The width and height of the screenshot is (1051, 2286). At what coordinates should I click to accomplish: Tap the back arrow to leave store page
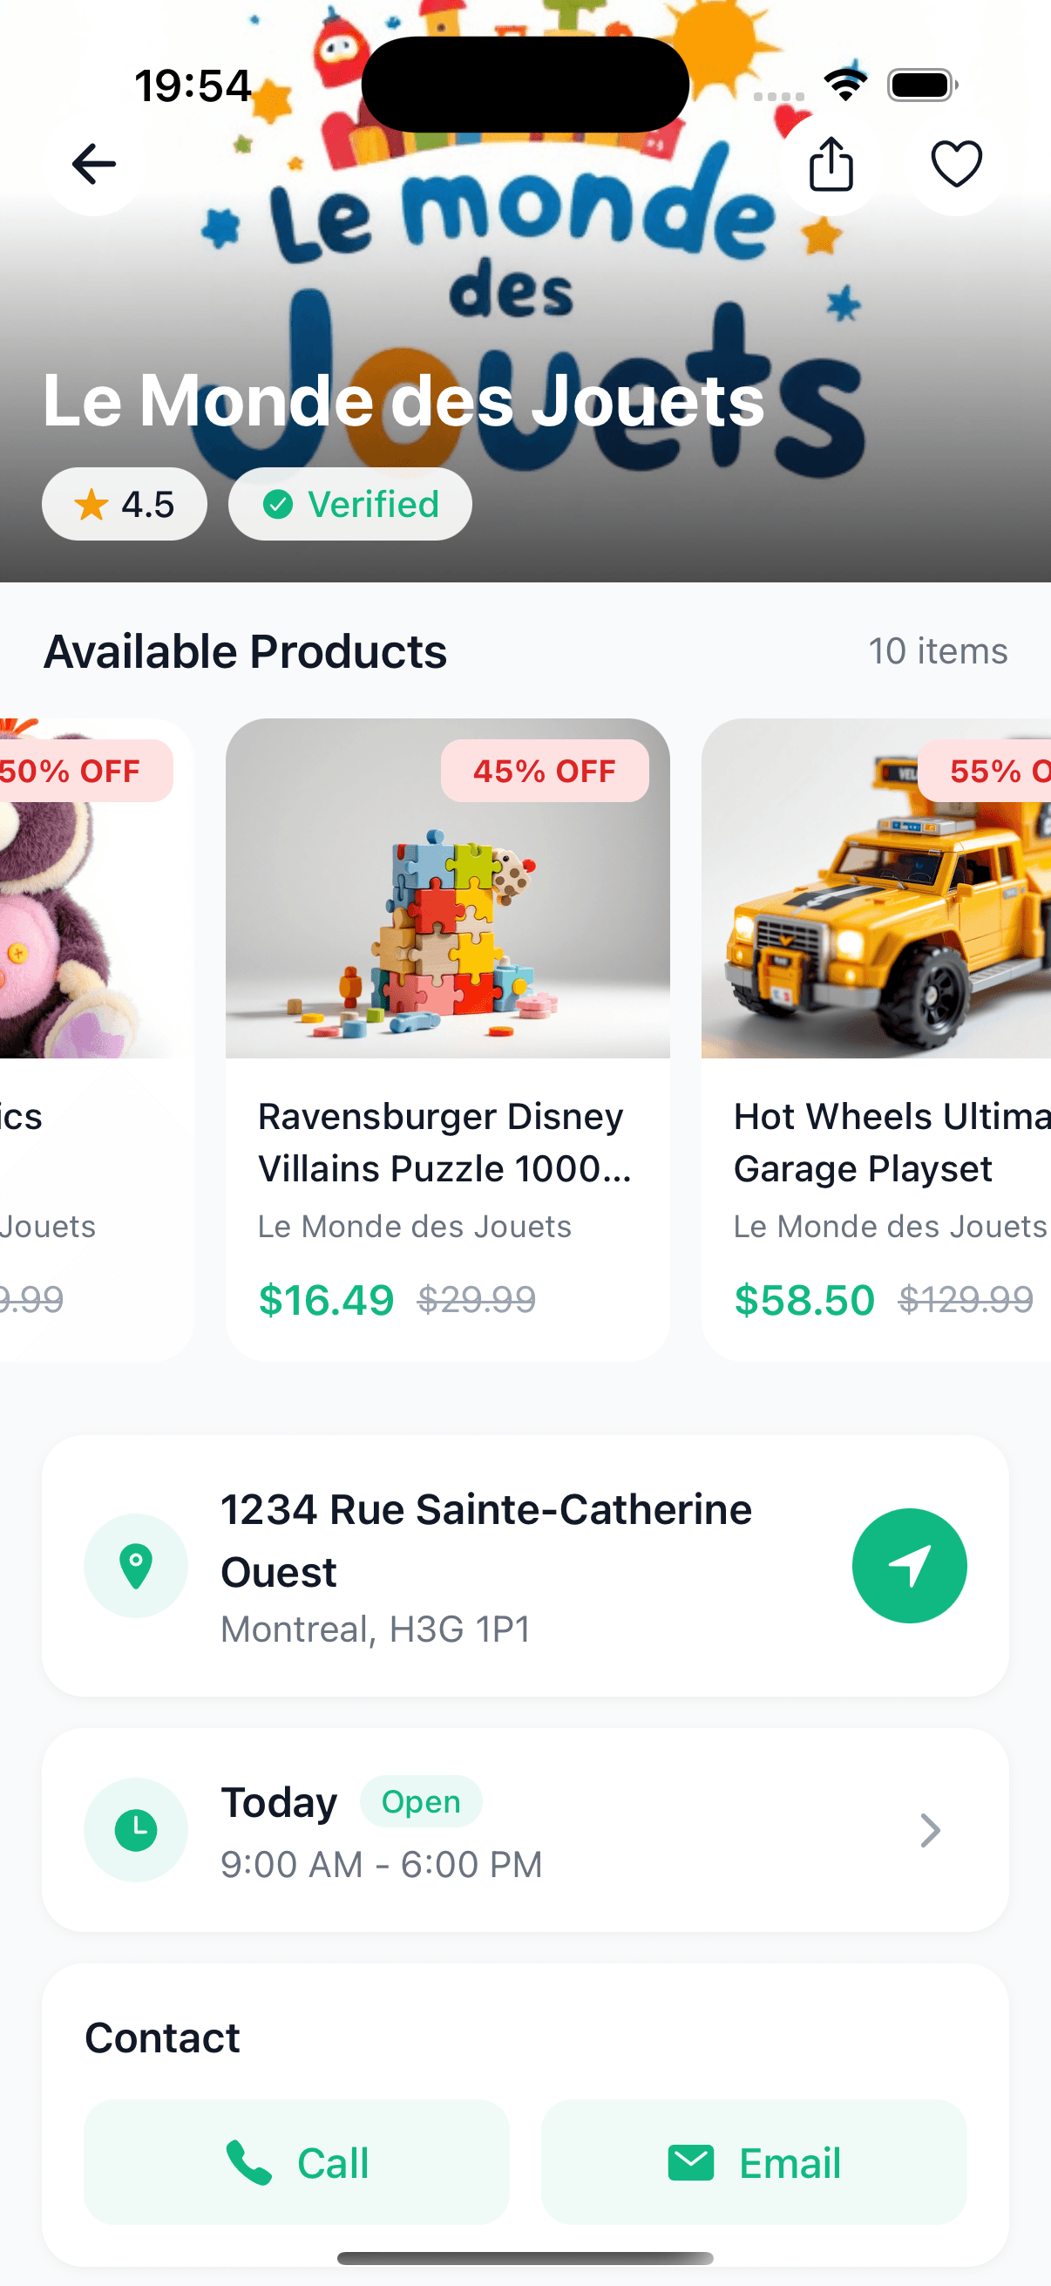(x=92, y=163)
